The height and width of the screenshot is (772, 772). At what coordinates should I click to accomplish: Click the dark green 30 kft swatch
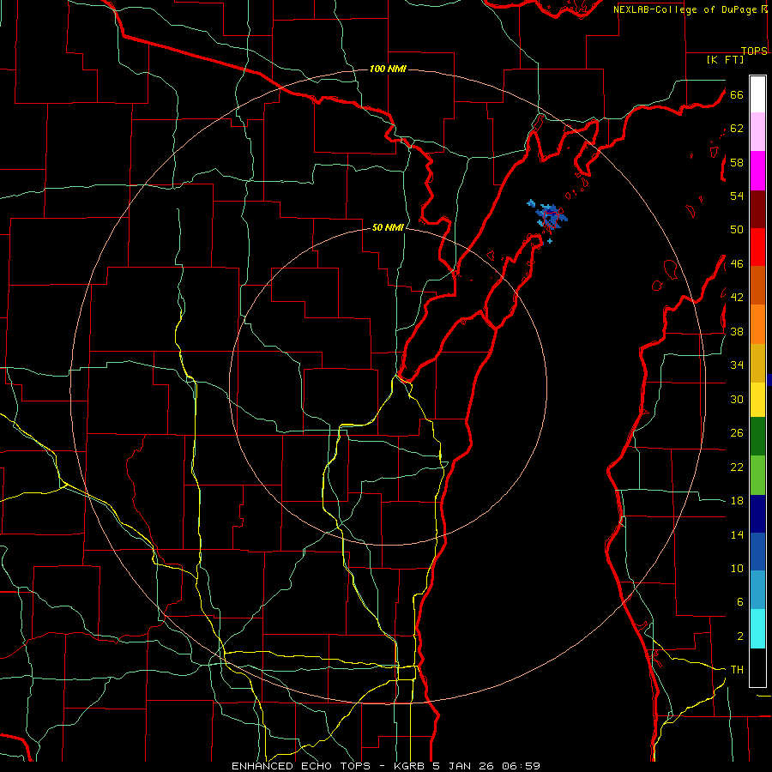(x=757, y=437)
